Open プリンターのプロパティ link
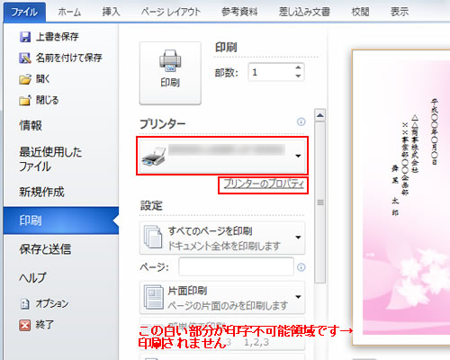This screenshot has width=450, height=360. coord(264,184)
